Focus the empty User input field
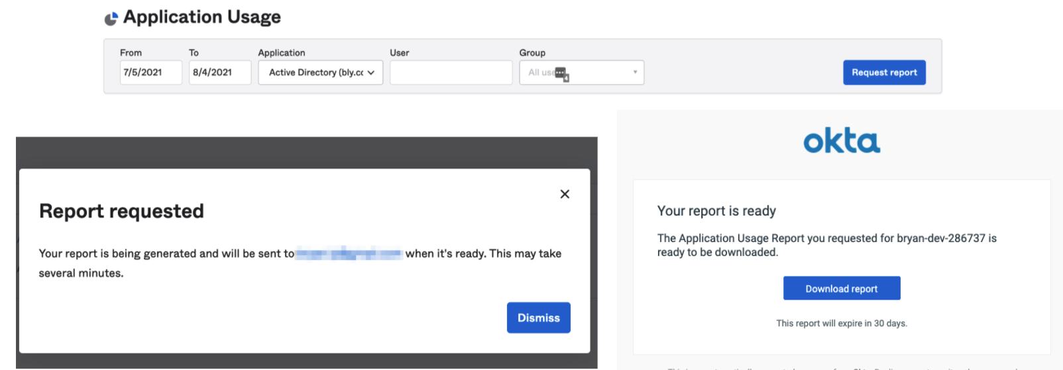 pyautogui.click(x=451, y=73)
